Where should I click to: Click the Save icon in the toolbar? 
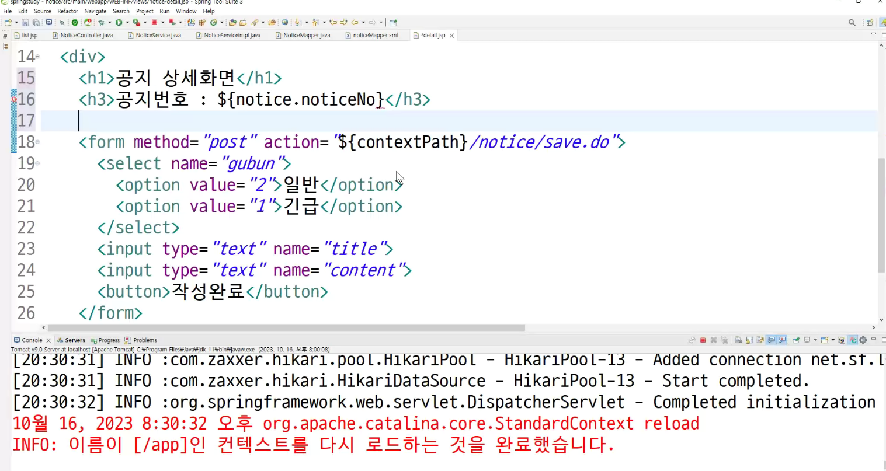coord(25,23)
